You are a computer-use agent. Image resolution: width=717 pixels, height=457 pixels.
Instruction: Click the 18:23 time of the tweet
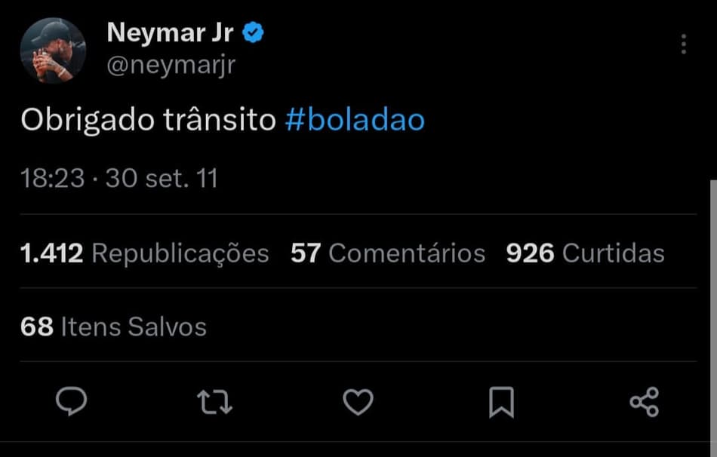coord(52,179)
